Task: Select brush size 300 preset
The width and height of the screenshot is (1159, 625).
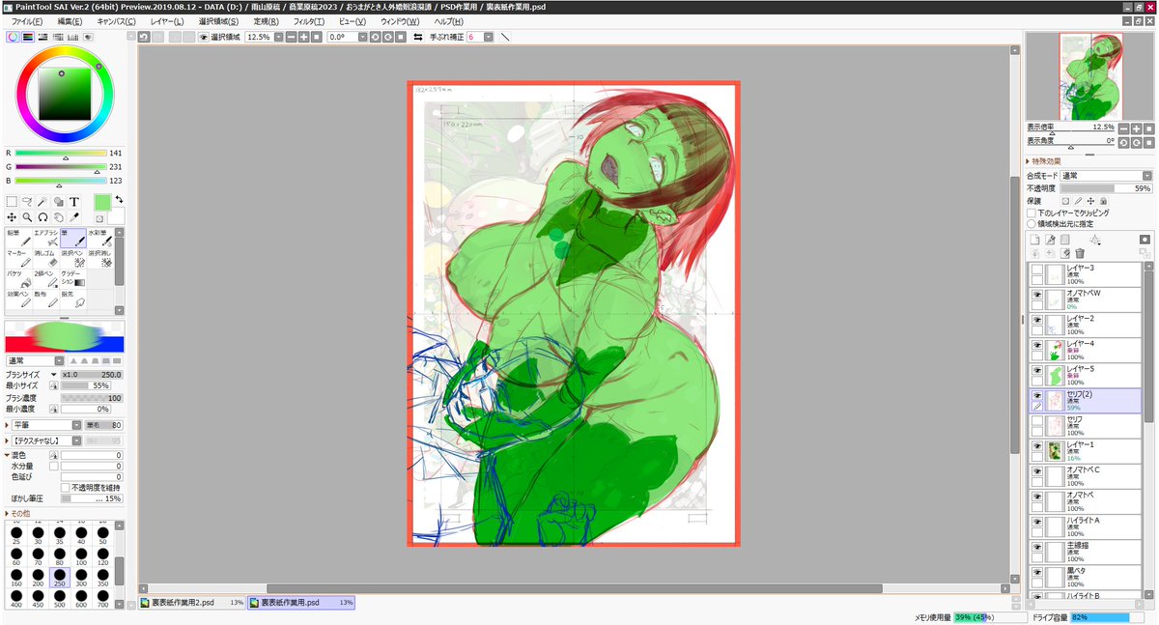Action: point(81,580)
